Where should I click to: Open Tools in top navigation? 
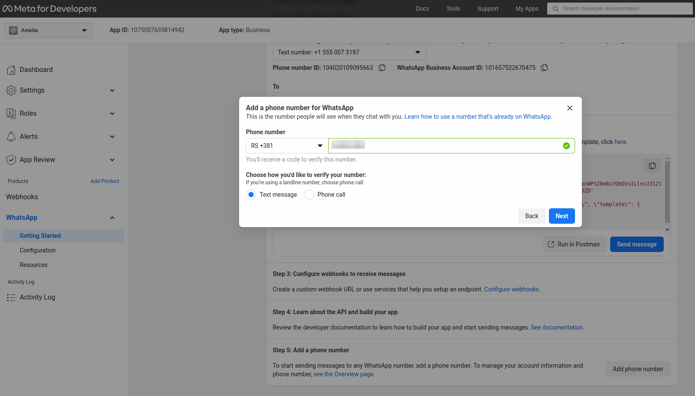[x=453, y=9]
